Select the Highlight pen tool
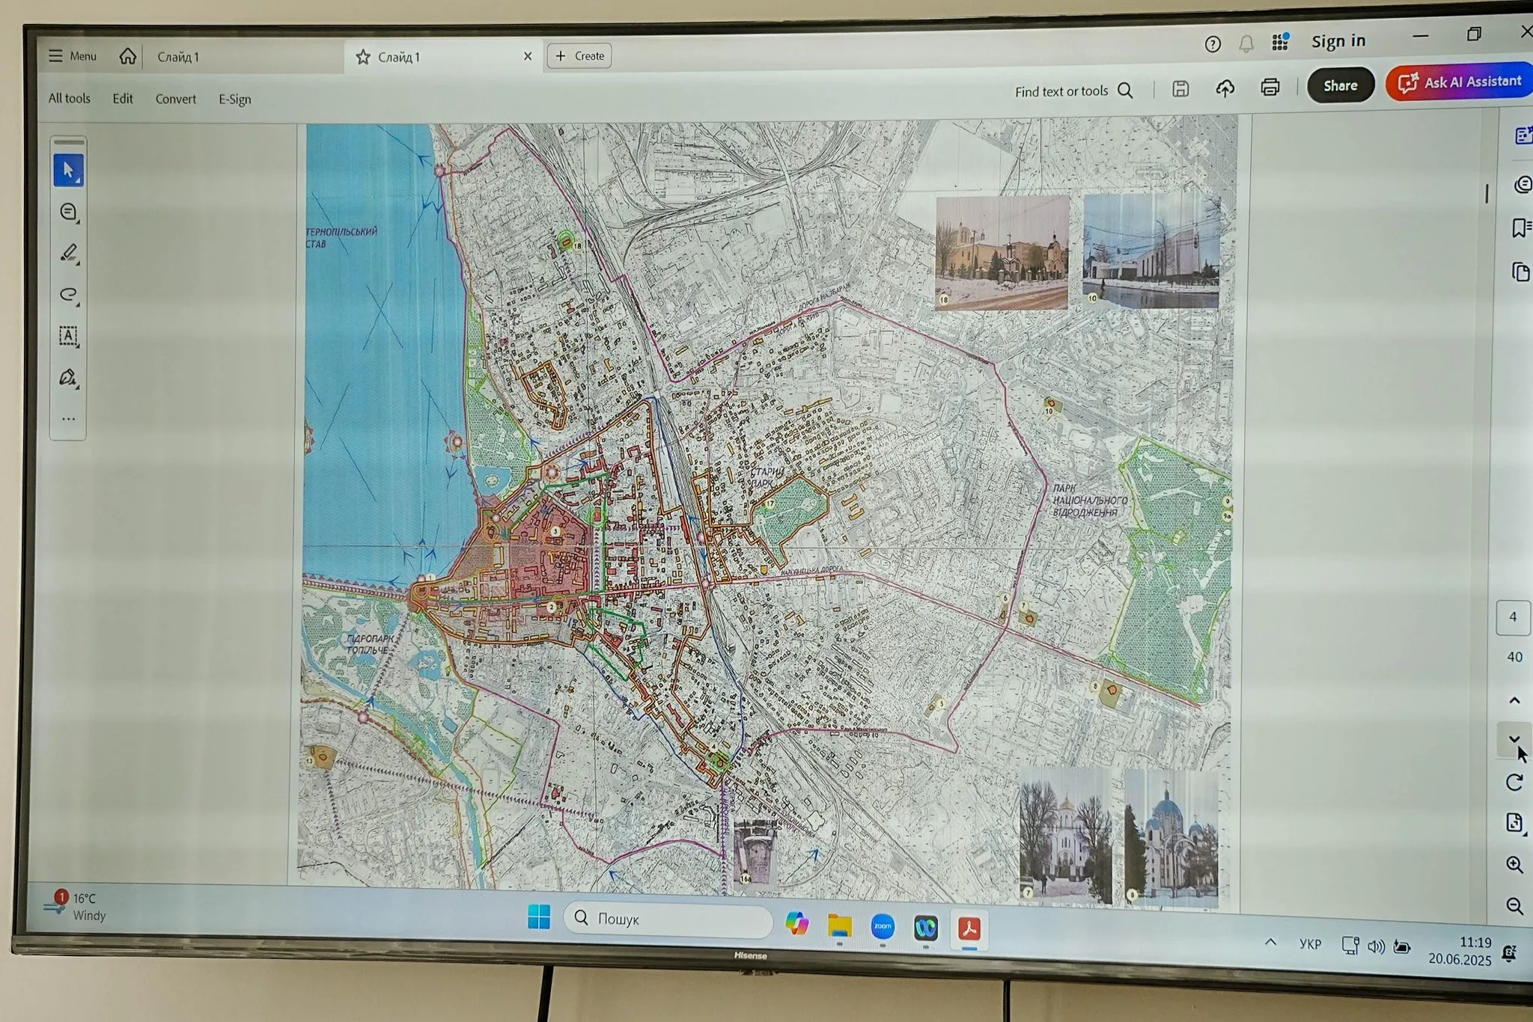This screenshot has height=1022, width=1533. point(69,254)
